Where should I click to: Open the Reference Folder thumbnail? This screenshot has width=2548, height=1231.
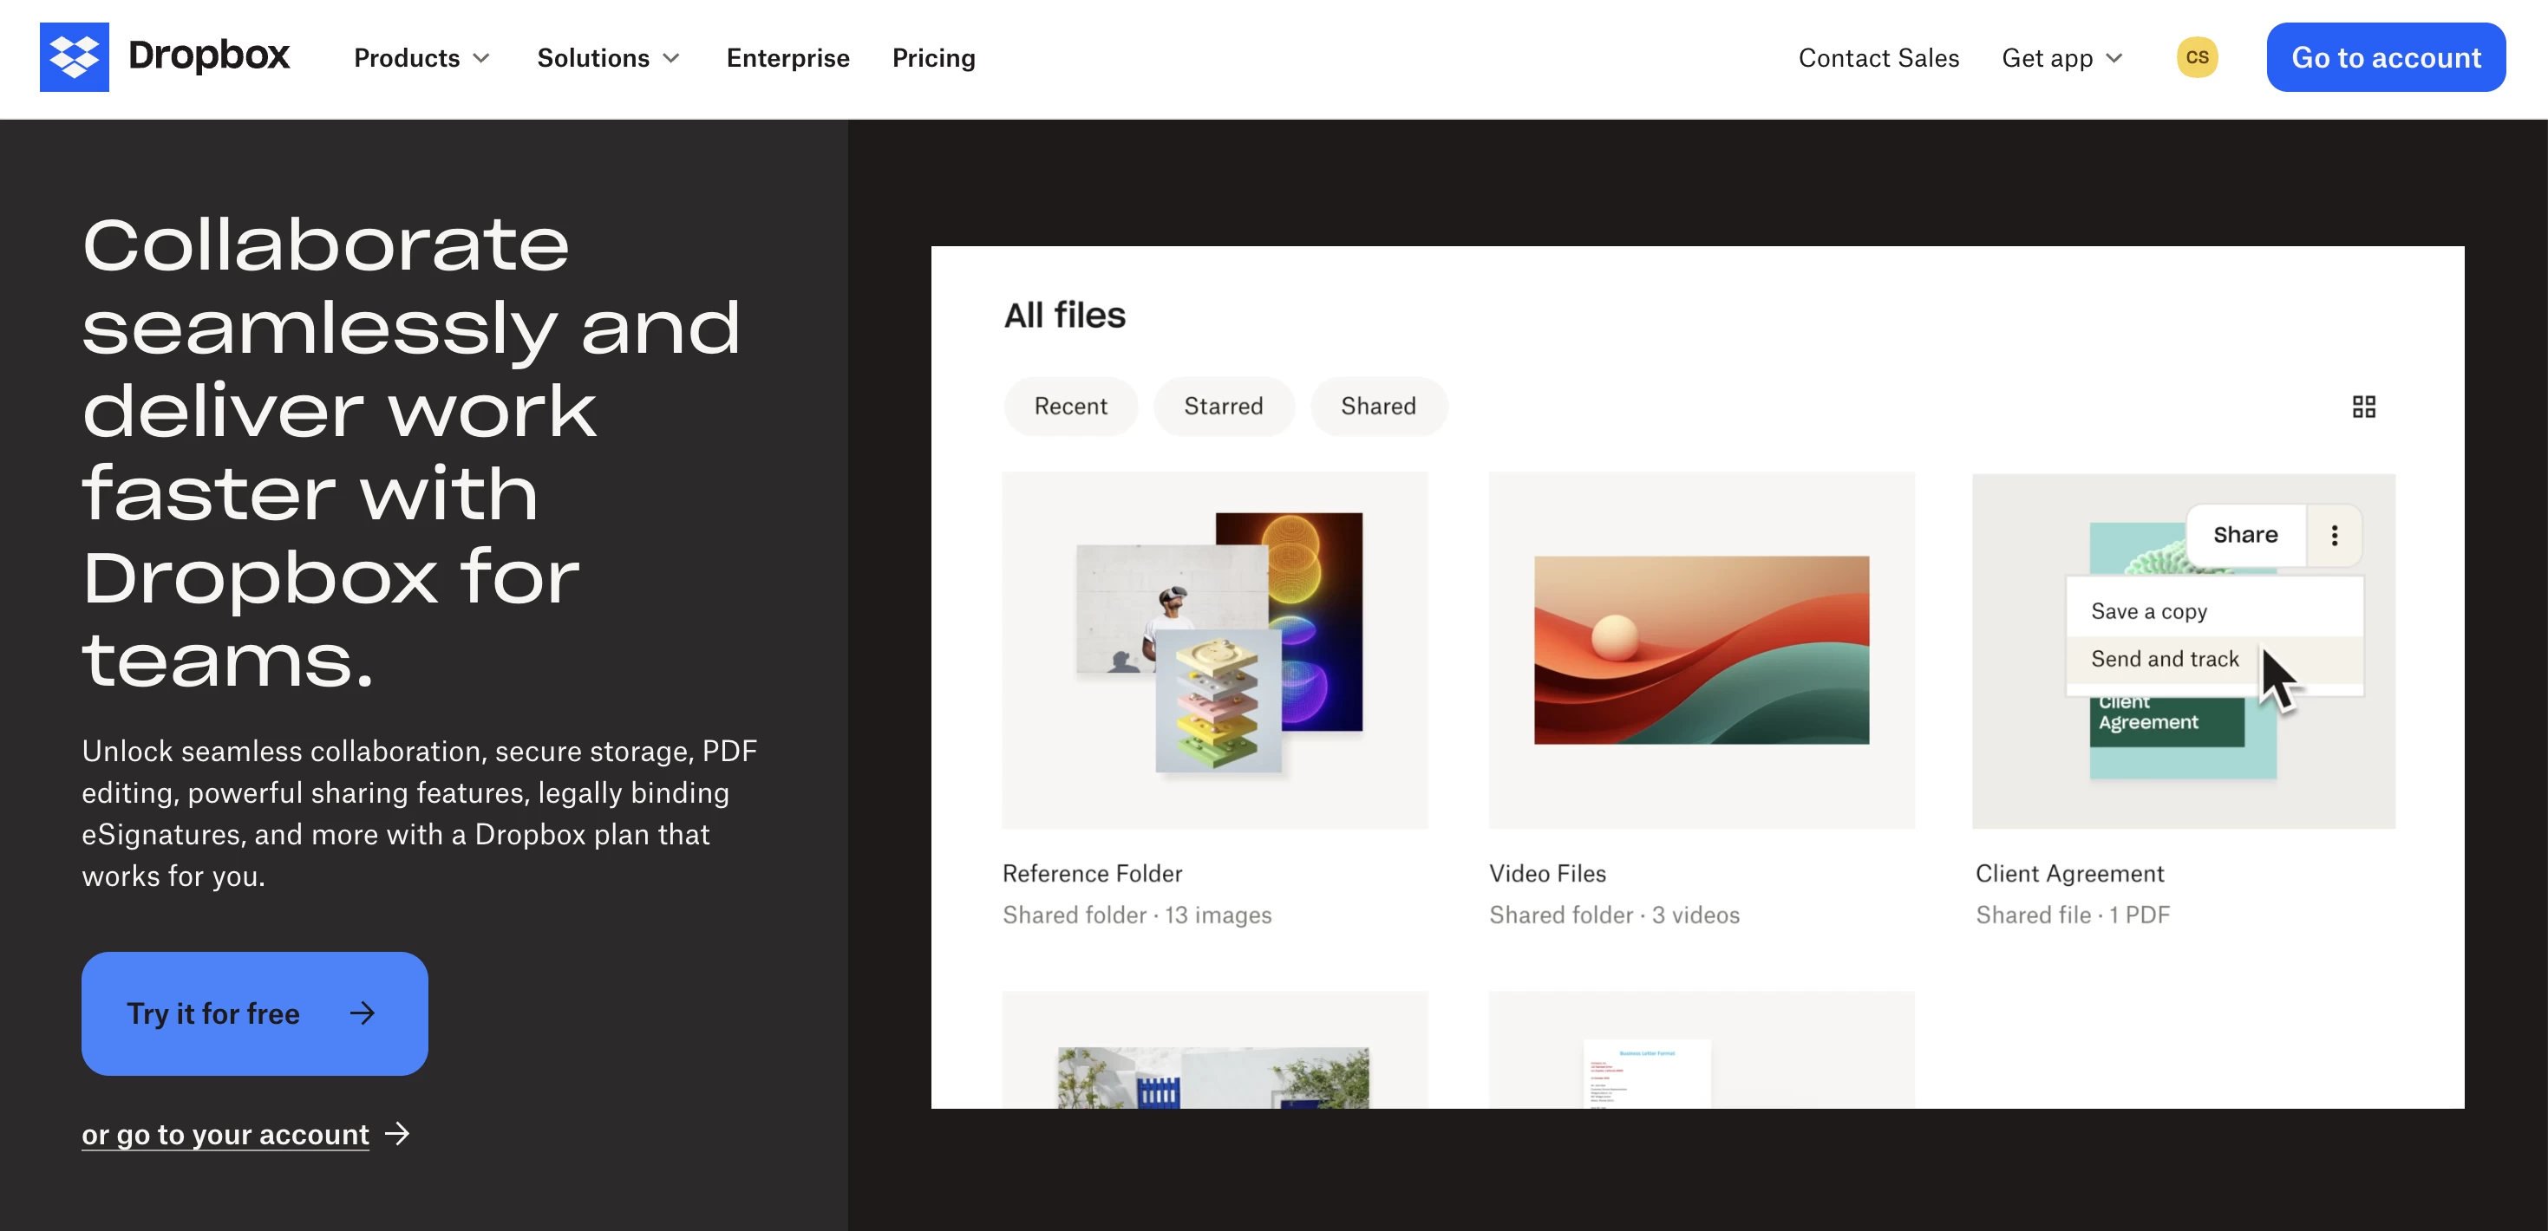(1215, 650)
